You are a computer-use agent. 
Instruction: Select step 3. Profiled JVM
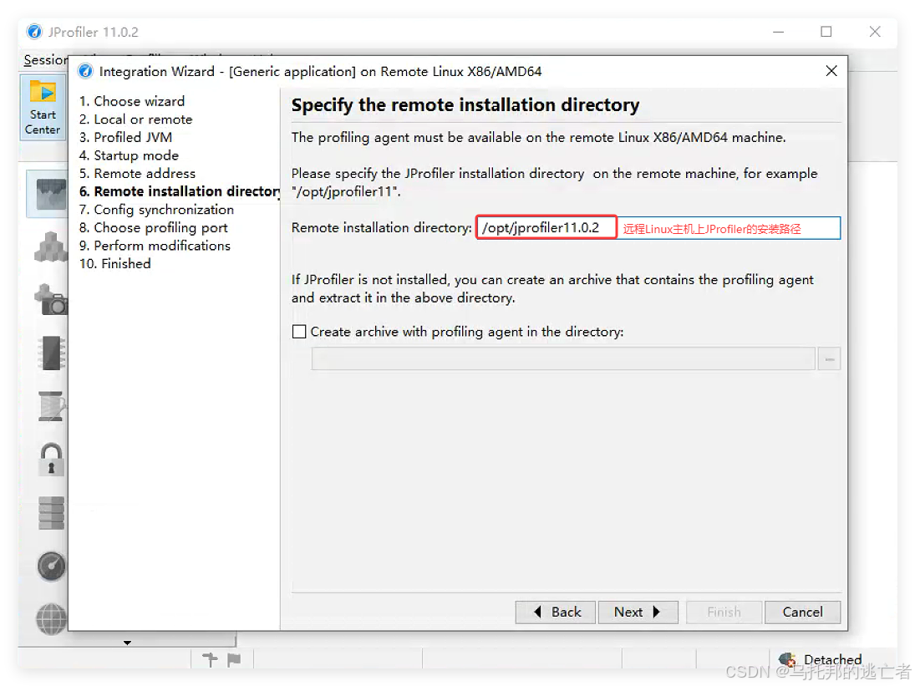125,137
